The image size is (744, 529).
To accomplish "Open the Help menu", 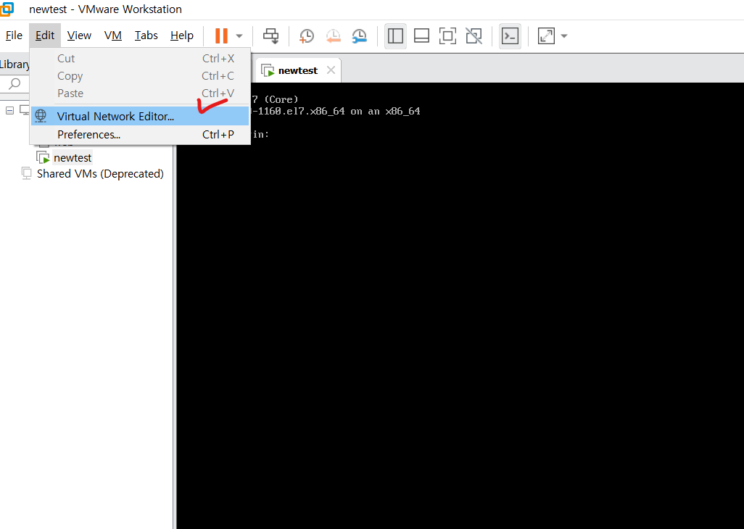I will [182, 36].
